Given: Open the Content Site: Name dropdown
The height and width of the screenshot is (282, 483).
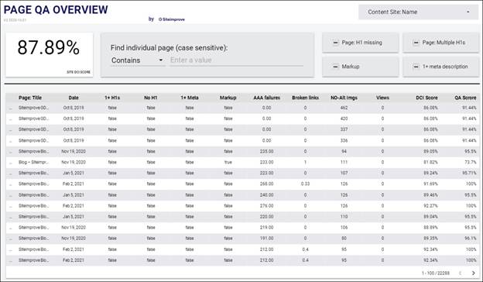Looking at the screenshot, I should [418, 12].
